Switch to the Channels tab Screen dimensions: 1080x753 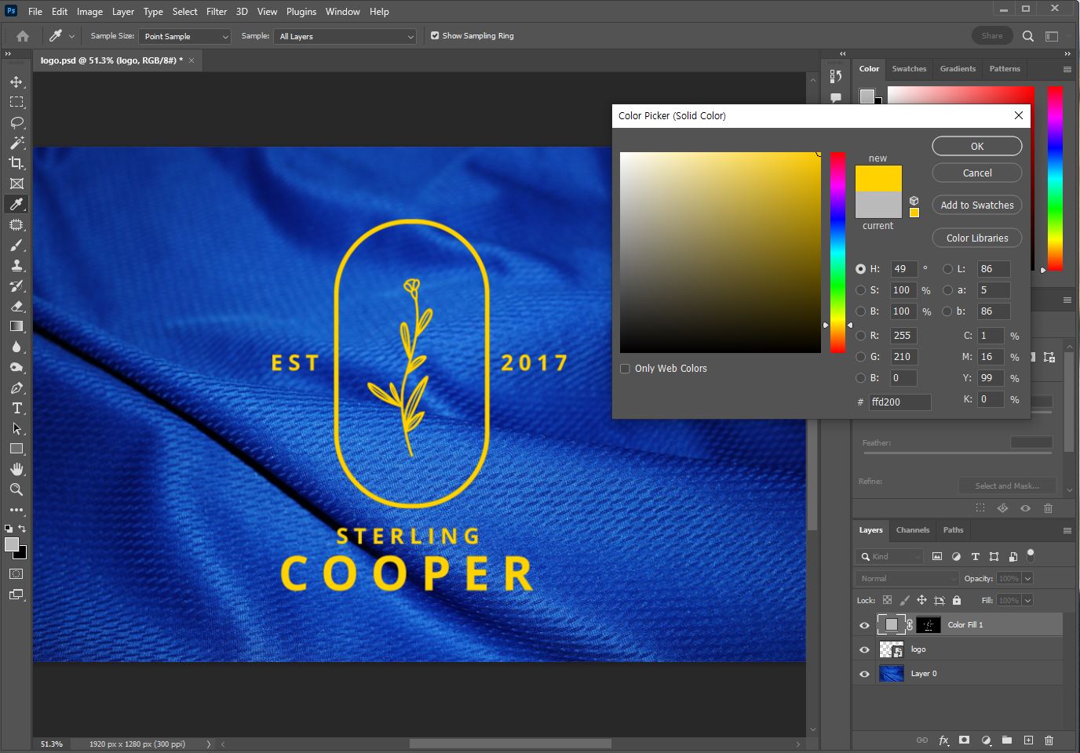(x=913, y=530)
